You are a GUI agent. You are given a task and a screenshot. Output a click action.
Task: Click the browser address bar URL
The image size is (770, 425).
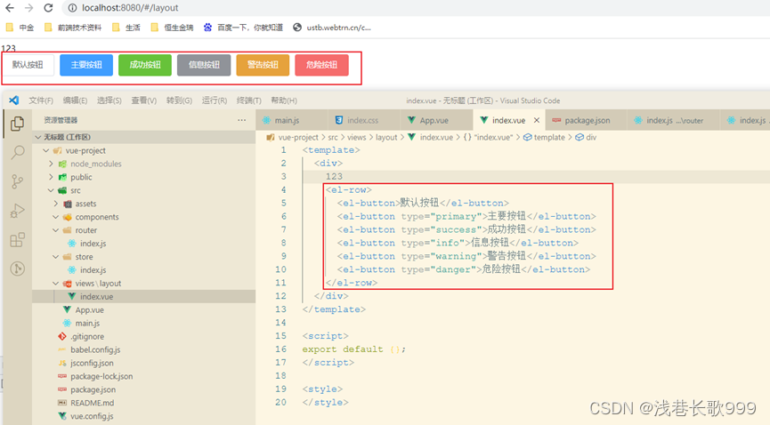click(130, 8)
